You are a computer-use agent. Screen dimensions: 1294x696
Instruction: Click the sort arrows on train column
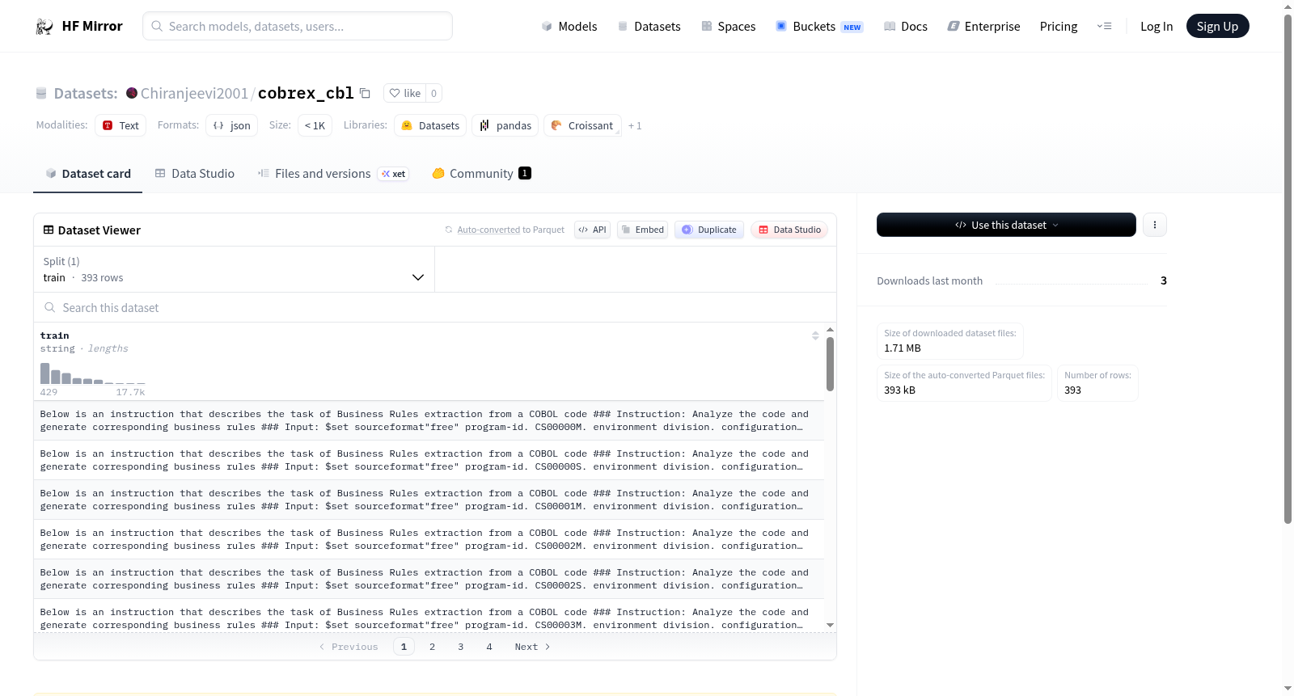point(815,335)
